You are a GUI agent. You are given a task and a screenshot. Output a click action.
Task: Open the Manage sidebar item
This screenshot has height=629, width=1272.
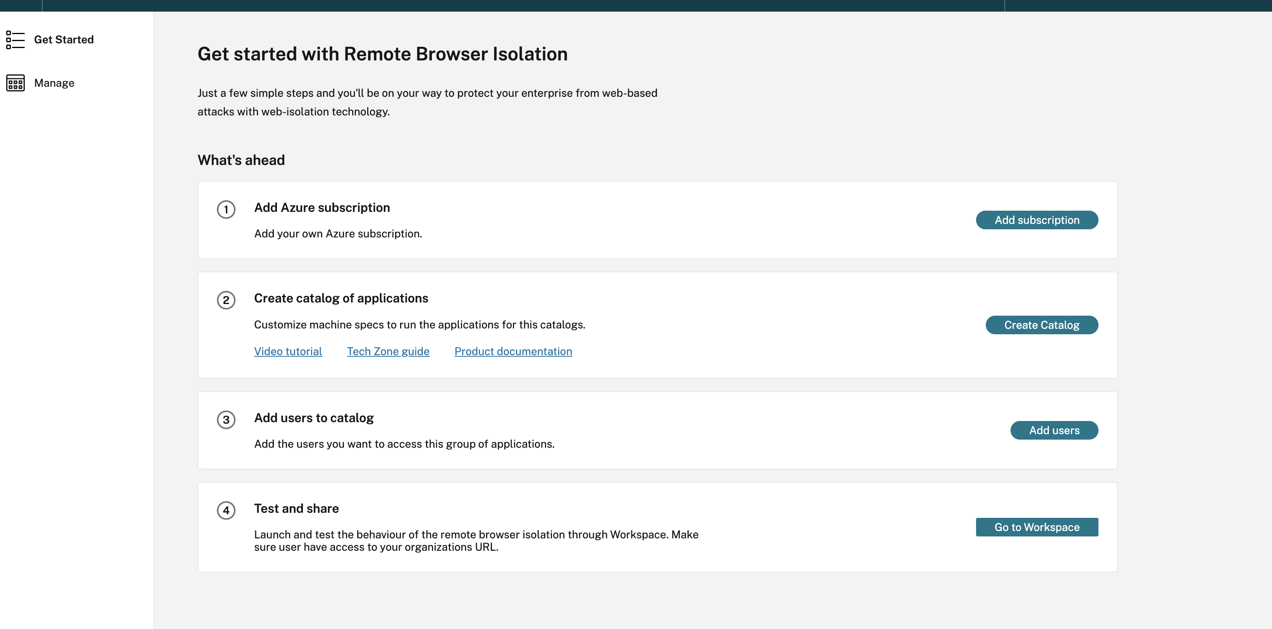click(54, 83)
